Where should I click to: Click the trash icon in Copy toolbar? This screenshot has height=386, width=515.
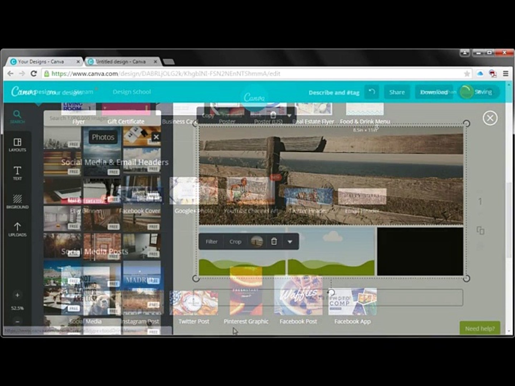(x=273, y=115)
